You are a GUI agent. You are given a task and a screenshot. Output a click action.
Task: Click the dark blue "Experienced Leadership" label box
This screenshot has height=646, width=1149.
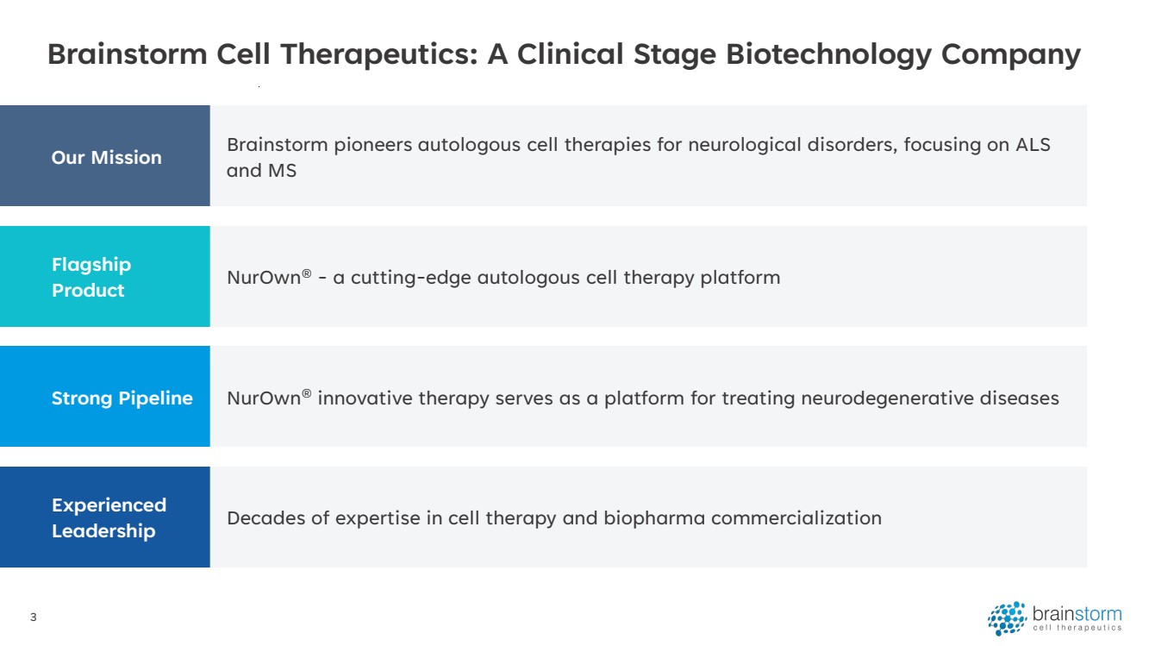point(105,517)
